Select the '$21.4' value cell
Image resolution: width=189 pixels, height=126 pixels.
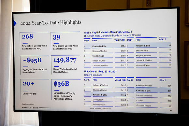123,46
